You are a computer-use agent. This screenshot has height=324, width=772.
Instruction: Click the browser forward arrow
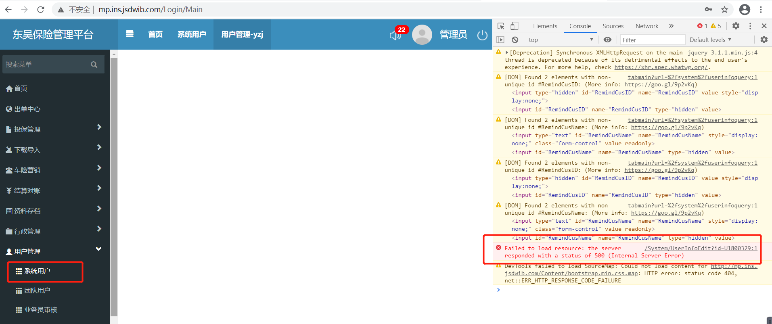pos(24,9)
